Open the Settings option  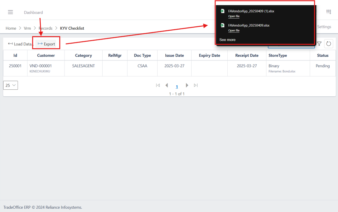pyautogui.click(x=324, y=27)
